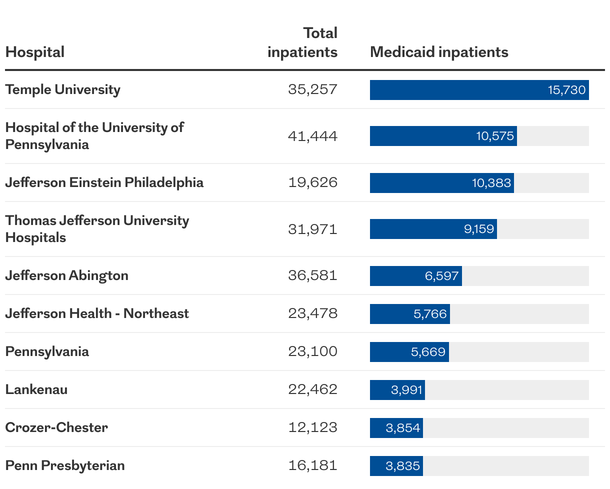Click the 9,159 Medicaid bar

[433, 229]
